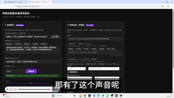
Task: Open WeChat from the taskbar
Action: [x=107, y=96]
